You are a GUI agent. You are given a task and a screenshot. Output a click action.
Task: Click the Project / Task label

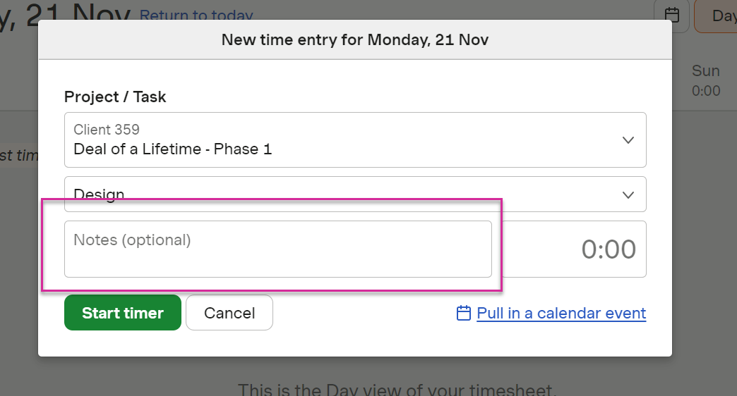tap(115, 97)
